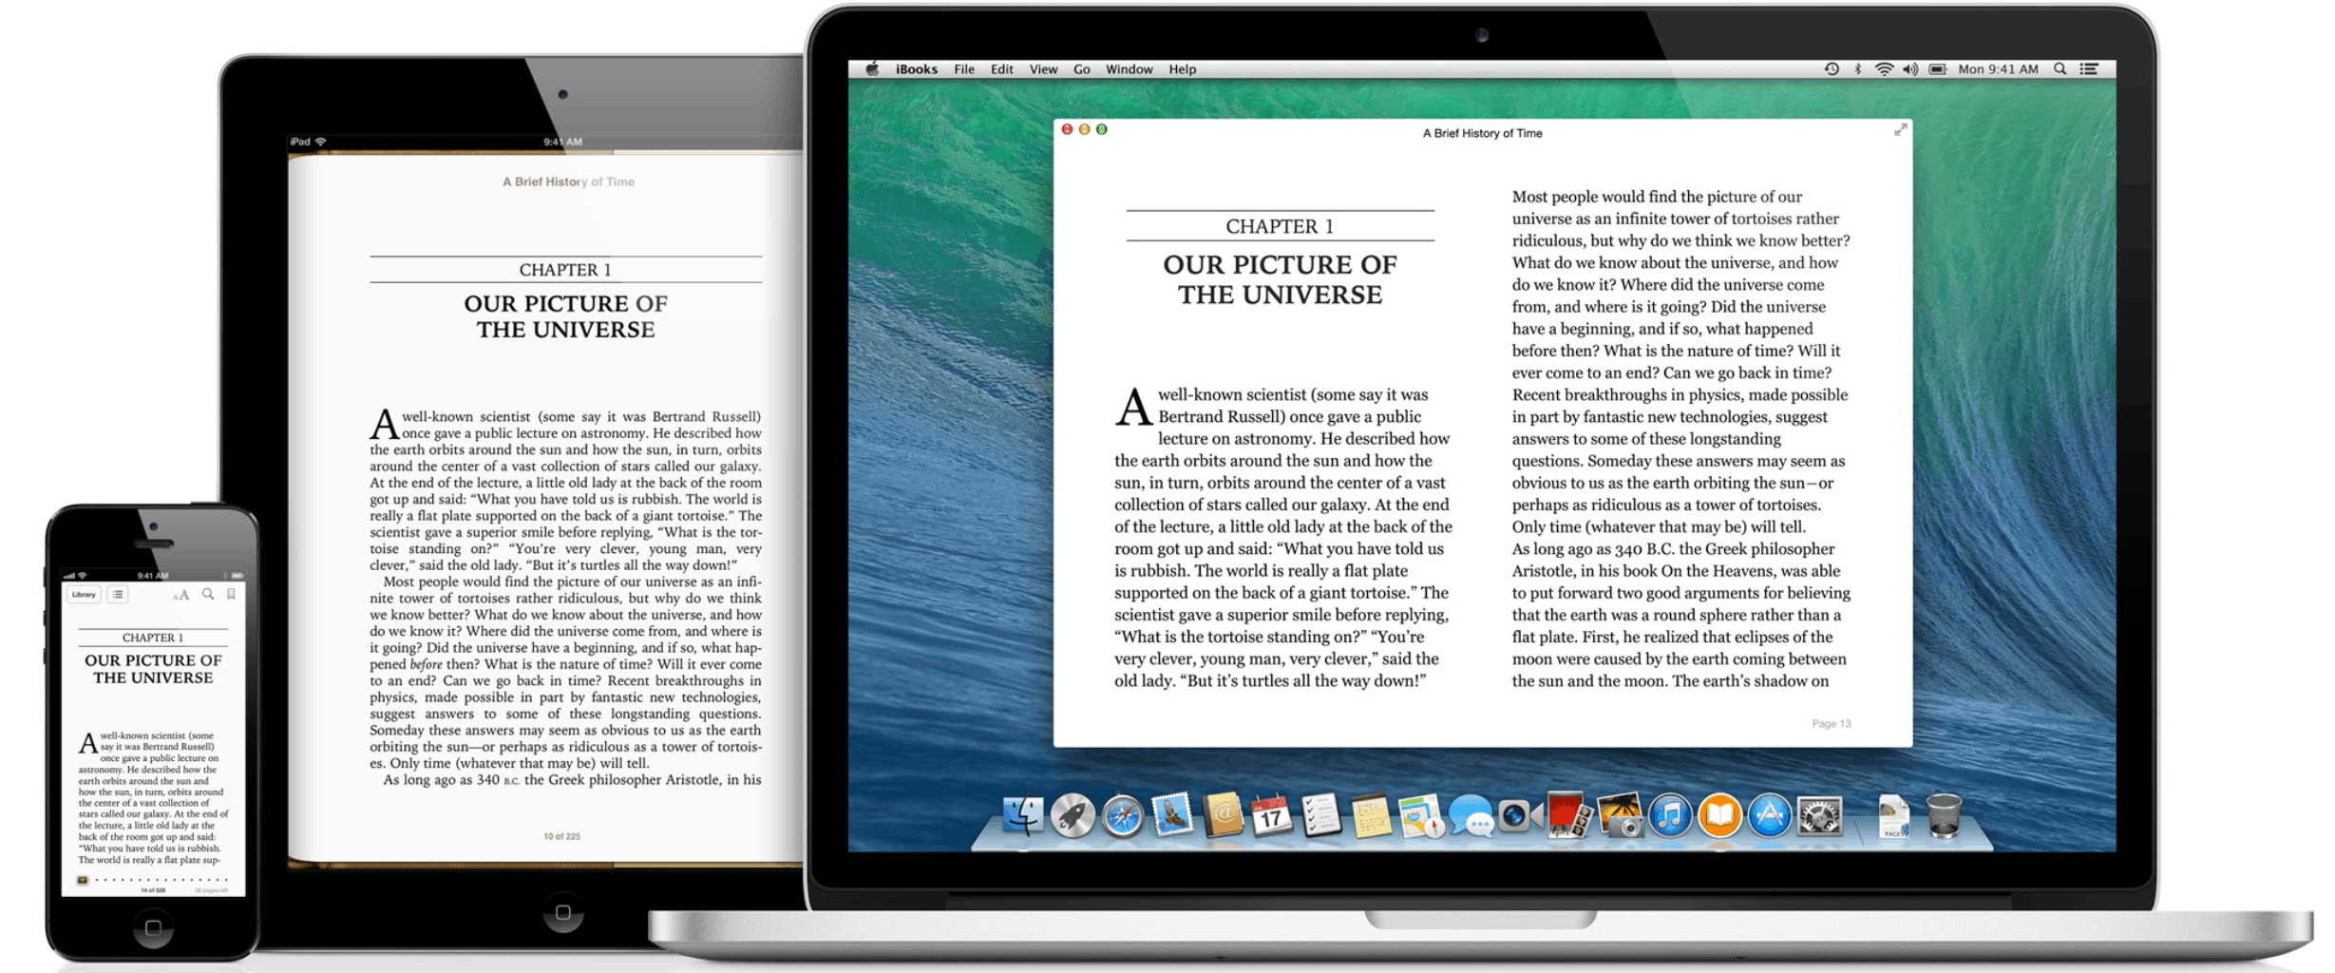
Task: Open Contacts address book in dock
Action: 1222,816
